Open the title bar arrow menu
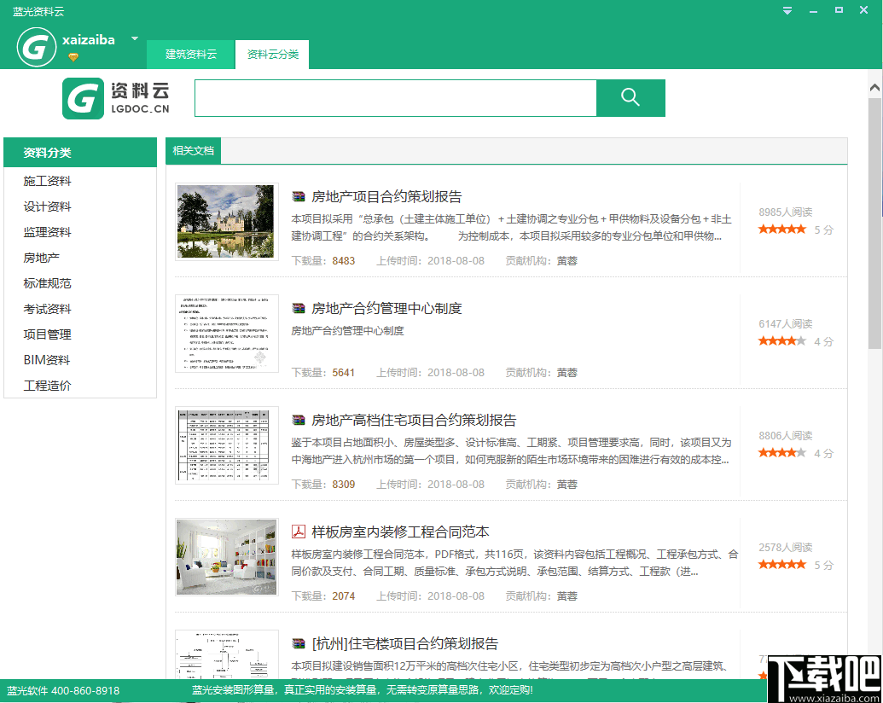The width and height of the screenshot is (883, 703). pos(786,10)
